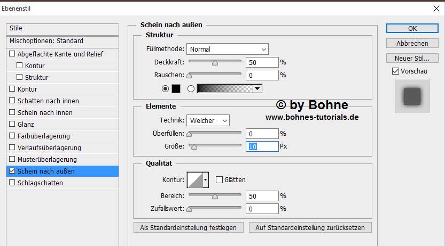The image size is (445, 246).
Task: Expand the Technik dropdown set to Weicher
Action: 208,121
